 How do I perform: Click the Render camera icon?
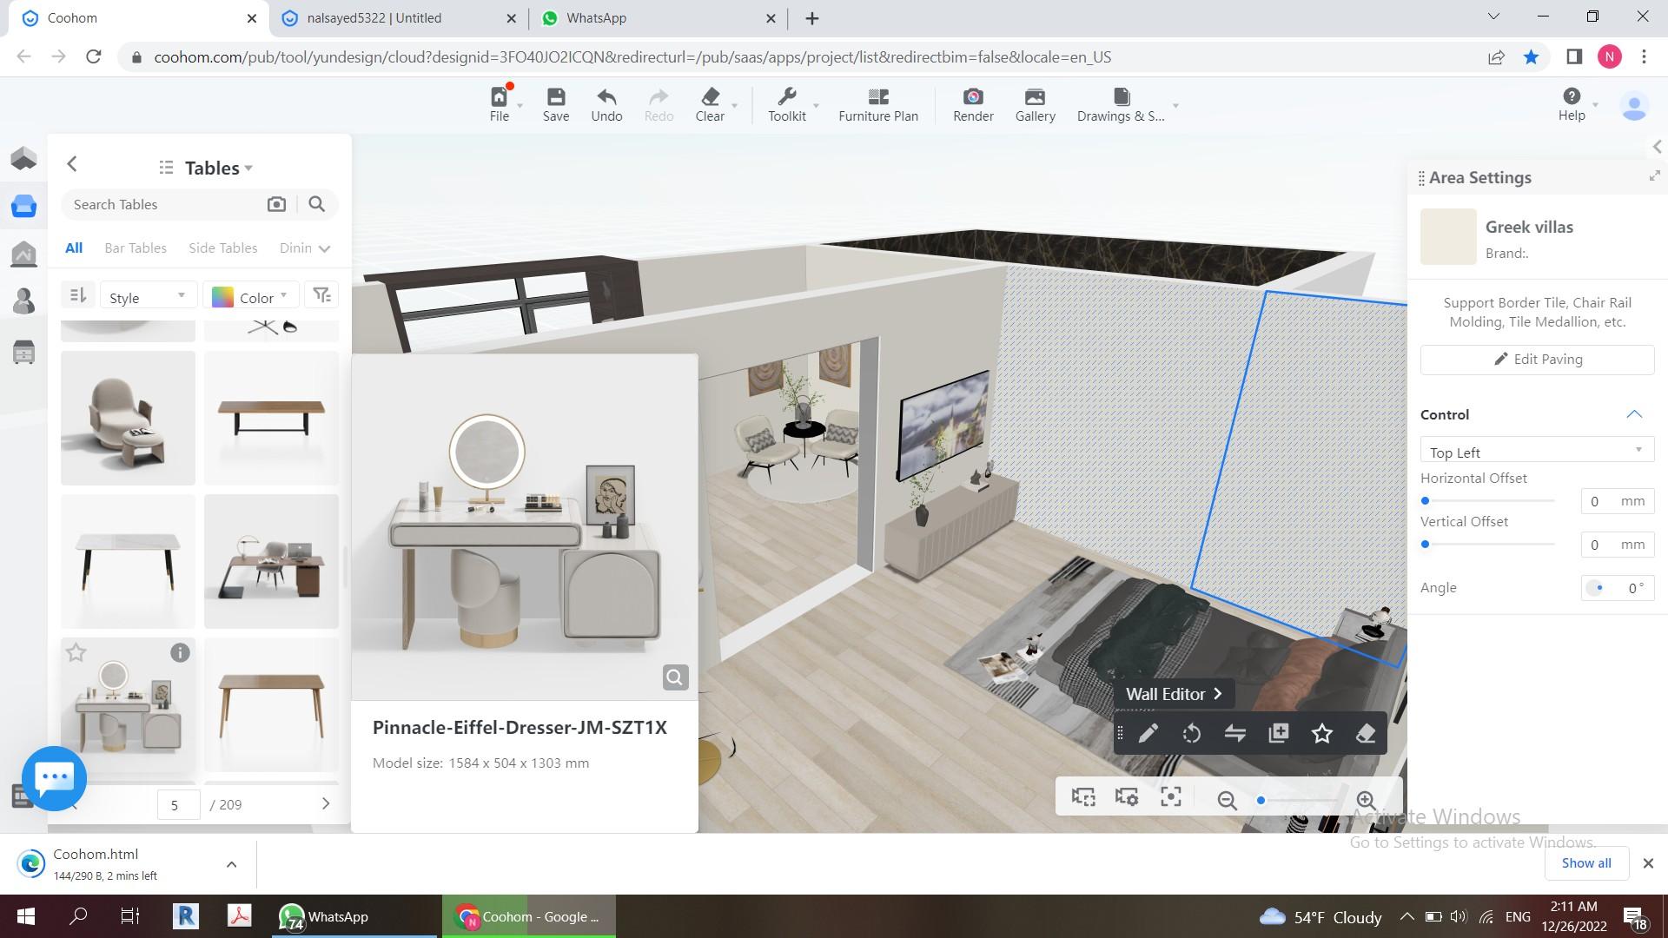tap(972, 97)
